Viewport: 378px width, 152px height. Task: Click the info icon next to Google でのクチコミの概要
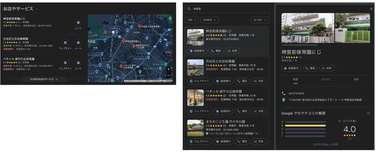(368, 113)
